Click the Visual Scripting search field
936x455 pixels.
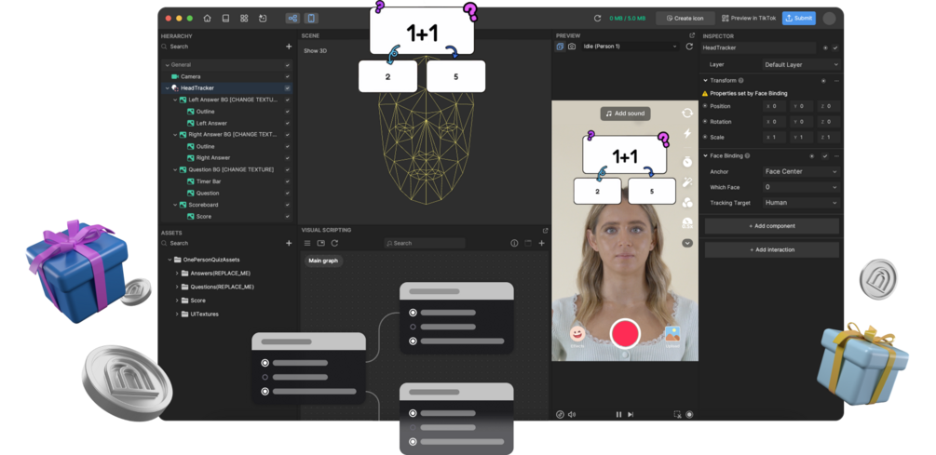425,243
